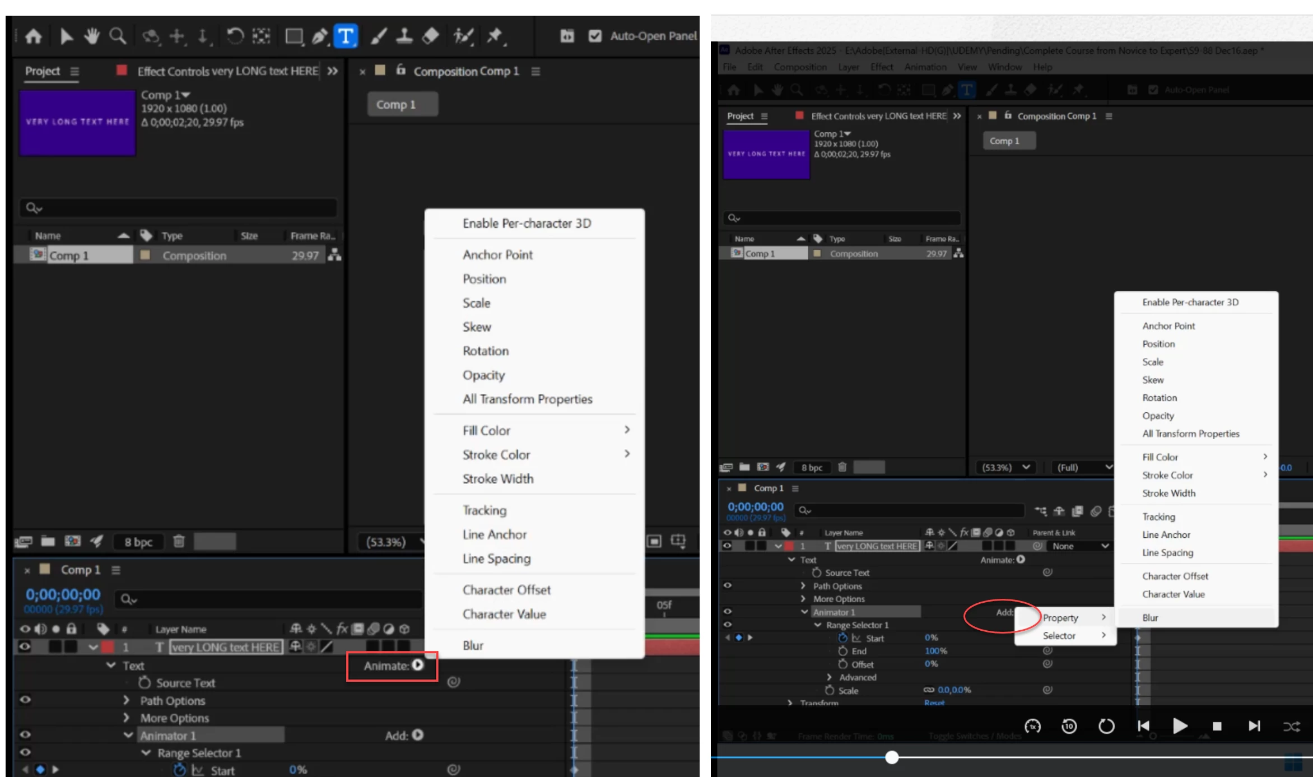Click the Home icon in the toolbar
The image size is (1313, 777).
(34, 36)
